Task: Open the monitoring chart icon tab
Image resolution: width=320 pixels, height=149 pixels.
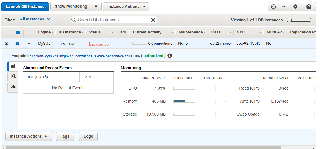Action: [x=13, y=66]
